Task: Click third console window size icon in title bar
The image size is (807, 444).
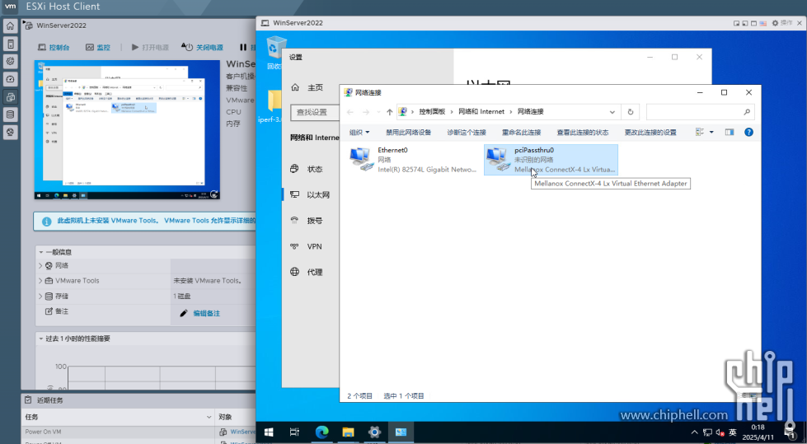Action: pos(754,23)
